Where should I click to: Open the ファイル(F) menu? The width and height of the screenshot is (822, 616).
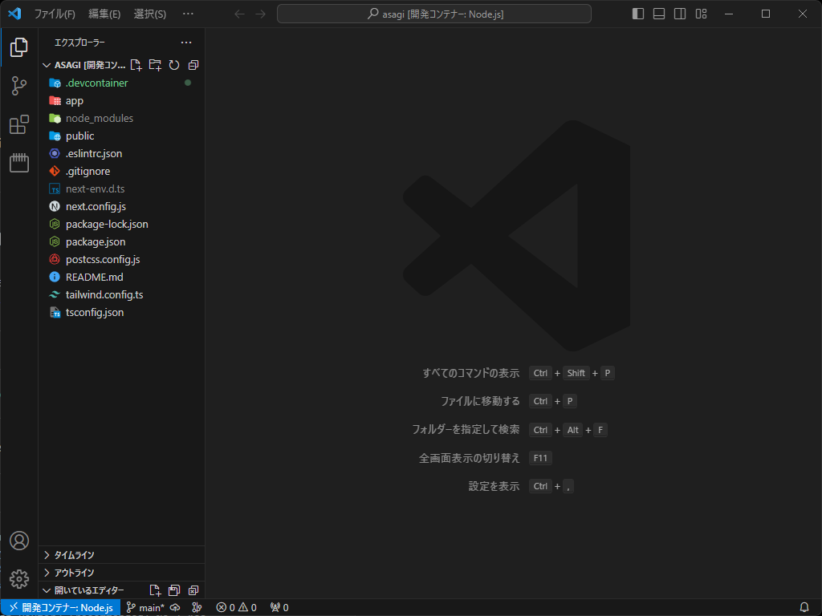coord(55,14)
